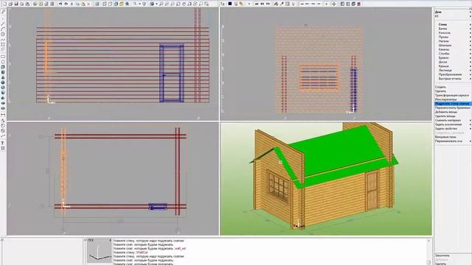Screen dimensions: 472x265
Task: Click the Print icon in top toolbar
Action: pos(27,4)
